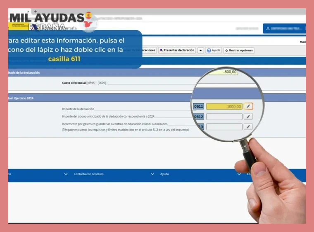Click the pencil icon for casilla 0611
This screenshot has height=232, width=314.
[x=248, y=106]
